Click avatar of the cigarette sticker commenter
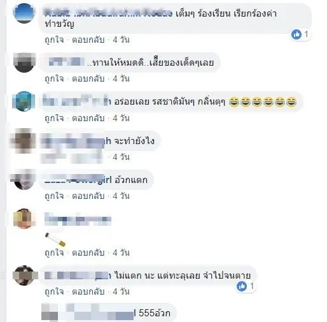The height and width of the screenshot is (322, 327). (x=24, y=219)
